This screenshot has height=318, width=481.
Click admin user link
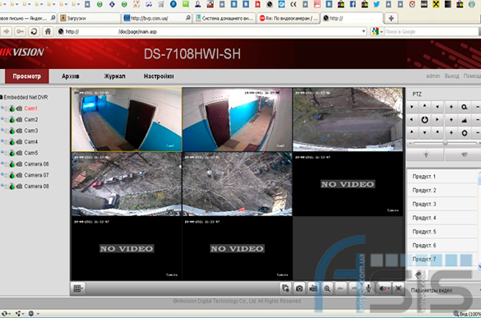pyautogui.click(x=432, y=76)
